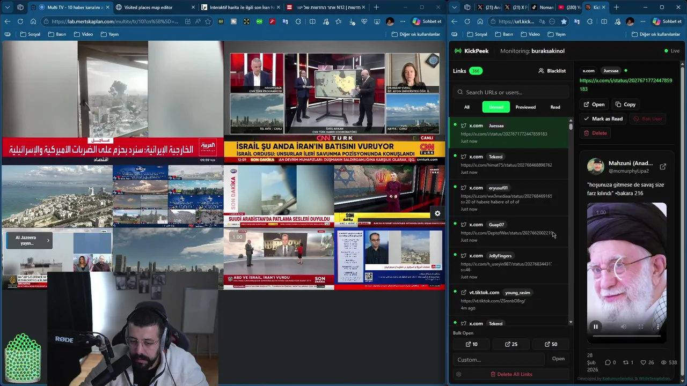This screenshot has width=687, height=386.
Task: Open the Blacklist panel in KickPeek
Action: coord(552,71)
